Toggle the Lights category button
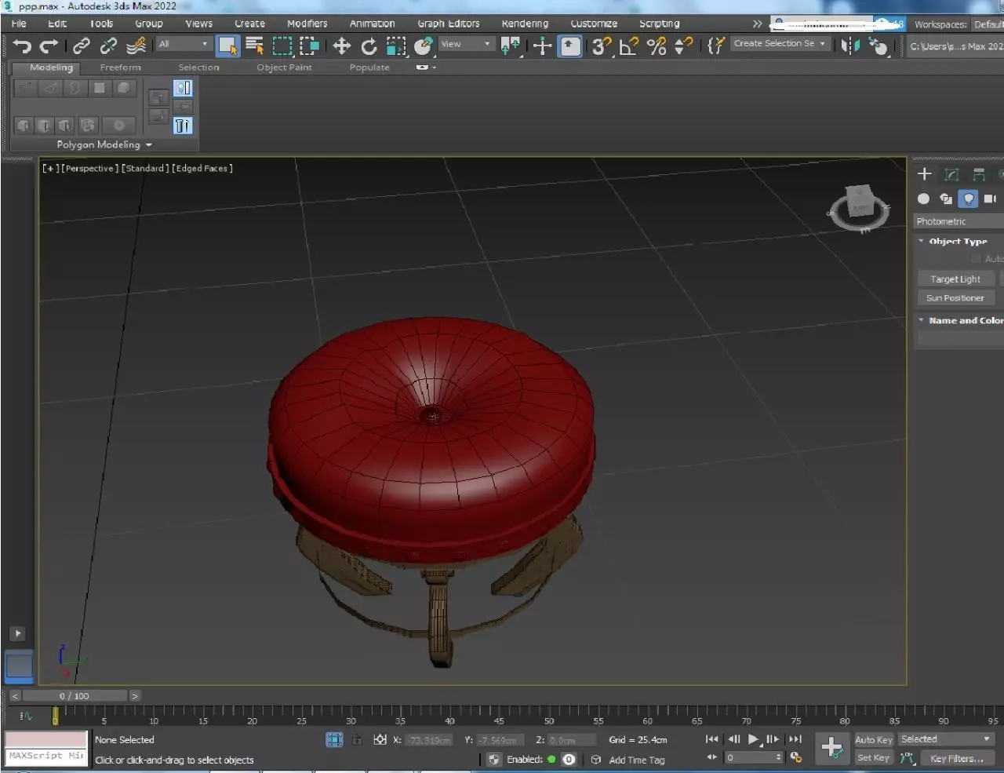The height and width of the screenshot is (773, 1004). point(969,199)
